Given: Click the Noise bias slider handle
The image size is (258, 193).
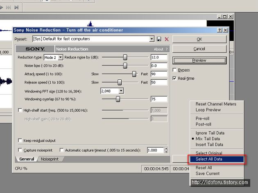Looking at the screenshot, I should click(x=125, y=65).
